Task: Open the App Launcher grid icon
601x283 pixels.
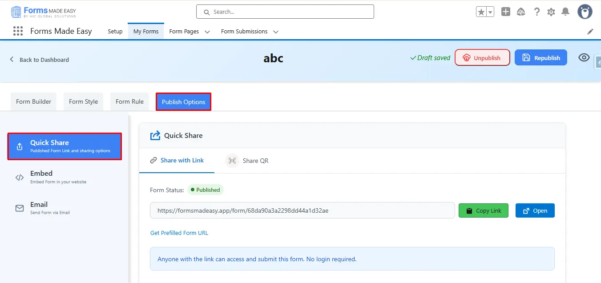Action: pos(18,31)
